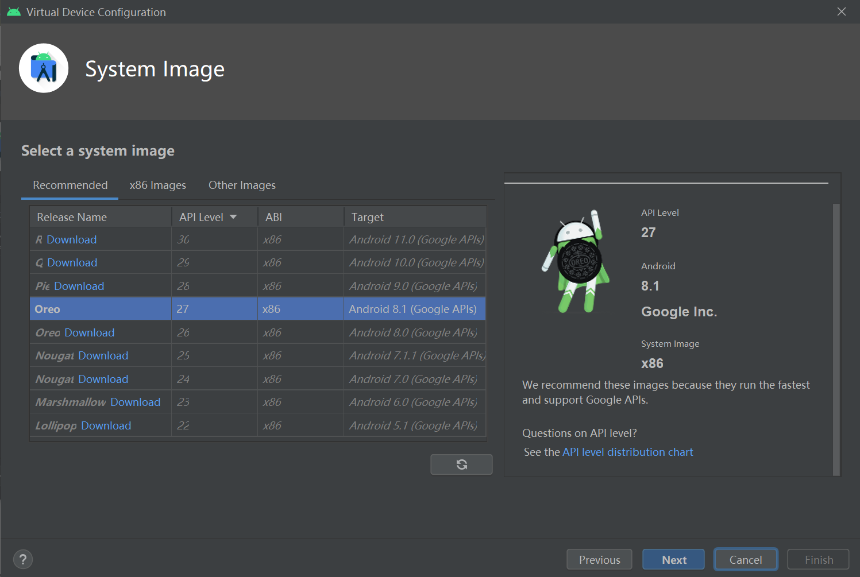Close the Virtual Device Configuration dialog

click(x=842, y=11)
